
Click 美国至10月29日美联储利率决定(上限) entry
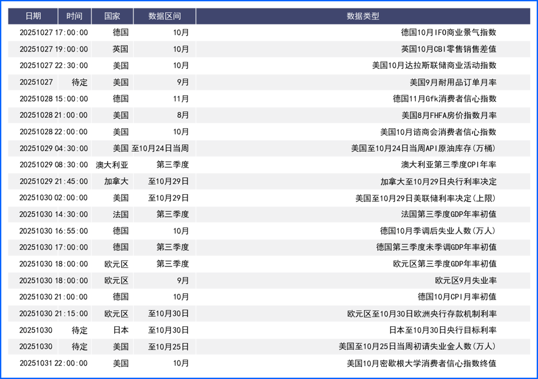(425, 198)
